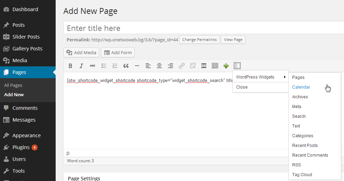This screenshot has width=344, height=181.
Task: Click the Add Form button
Action: click(x=118, y=52)
